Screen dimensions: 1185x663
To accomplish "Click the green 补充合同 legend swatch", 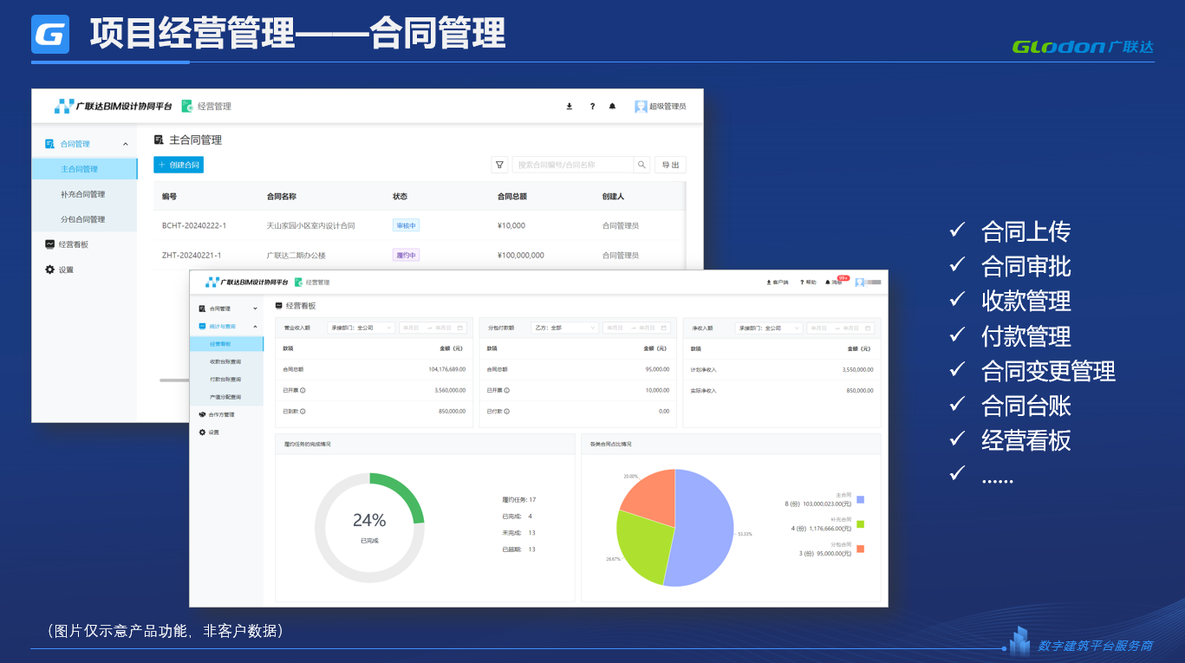I will (860, 524).
